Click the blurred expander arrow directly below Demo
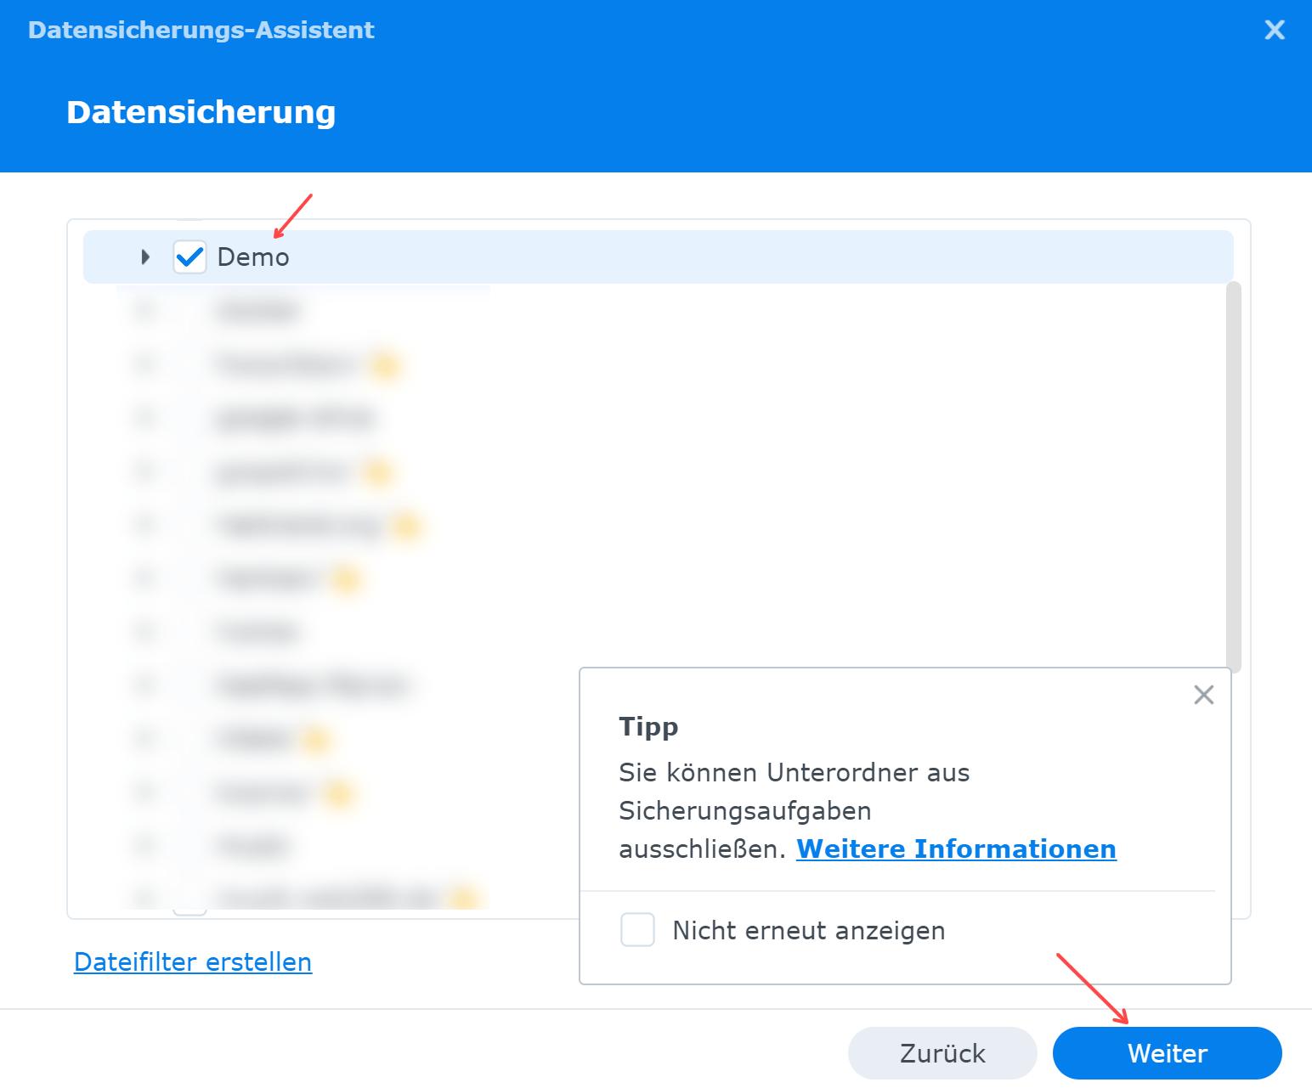1312x1088 pixels. click(145, 311)
